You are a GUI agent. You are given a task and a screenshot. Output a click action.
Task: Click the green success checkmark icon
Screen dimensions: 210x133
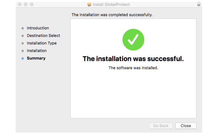(133, 40)
